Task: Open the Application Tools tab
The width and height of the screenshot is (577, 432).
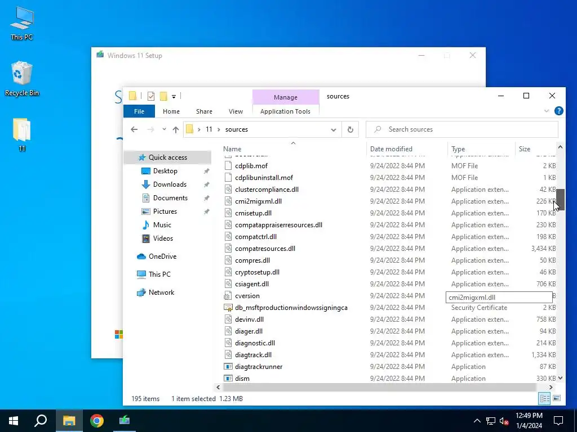Action: (285, 111)
